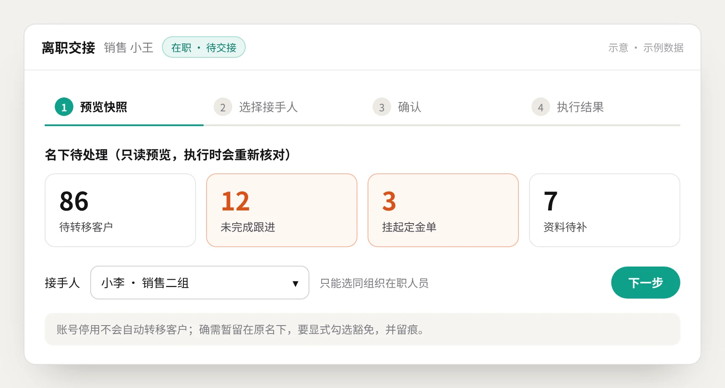Go to step 确认

[442, 107]
